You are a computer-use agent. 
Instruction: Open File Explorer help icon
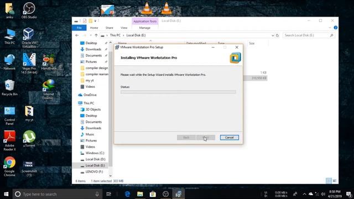[x=336, y=28]
